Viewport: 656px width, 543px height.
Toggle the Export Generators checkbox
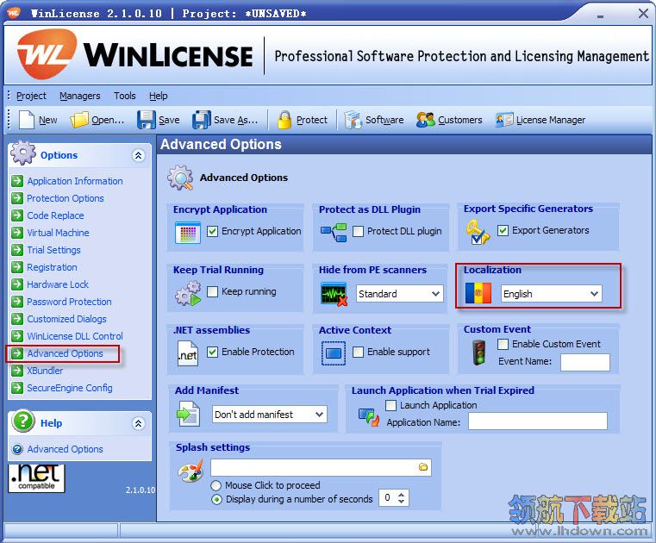tap(503, 230)
